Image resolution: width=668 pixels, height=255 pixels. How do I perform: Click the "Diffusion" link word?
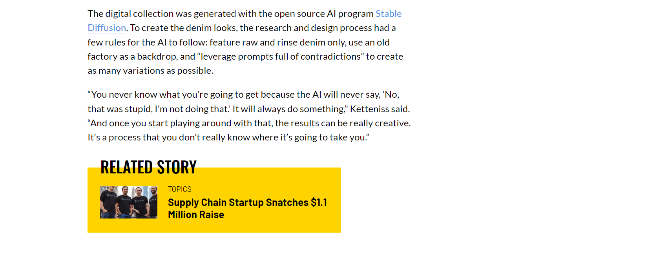point(107,28)
